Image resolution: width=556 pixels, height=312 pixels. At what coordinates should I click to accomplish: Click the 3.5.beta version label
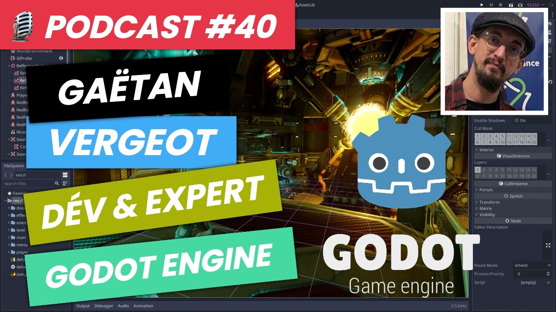click(x=459, y=306)
